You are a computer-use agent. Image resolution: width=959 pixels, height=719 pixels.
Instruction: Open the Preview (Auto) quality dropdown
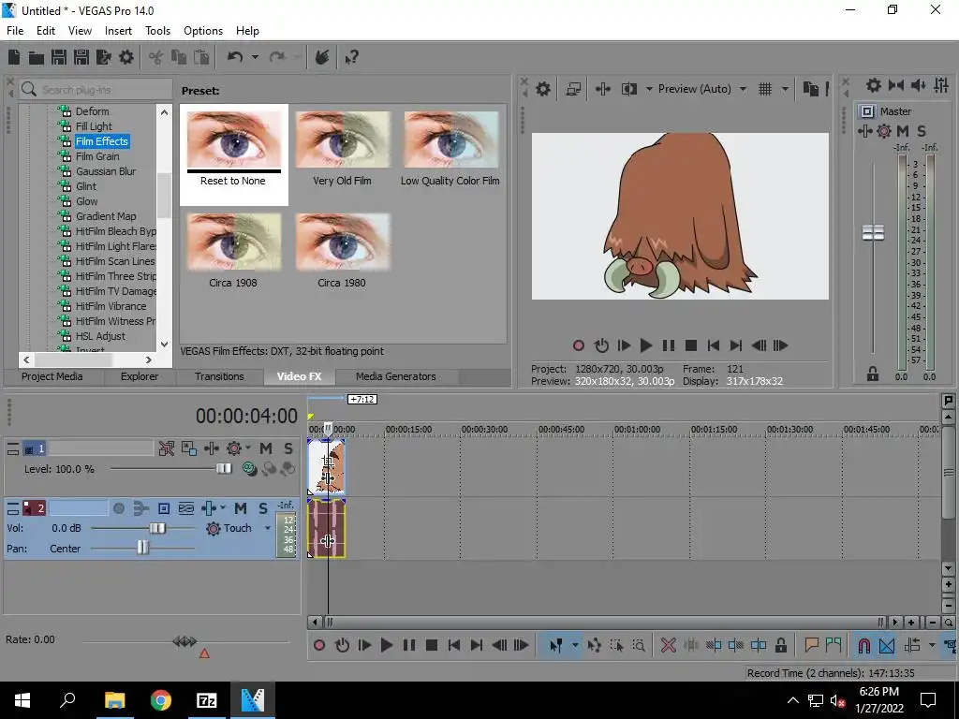tap(743, 89)
